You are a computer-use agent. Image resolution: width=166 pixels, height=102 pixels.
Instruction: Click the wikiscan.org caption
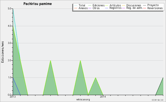coord(83,100)
